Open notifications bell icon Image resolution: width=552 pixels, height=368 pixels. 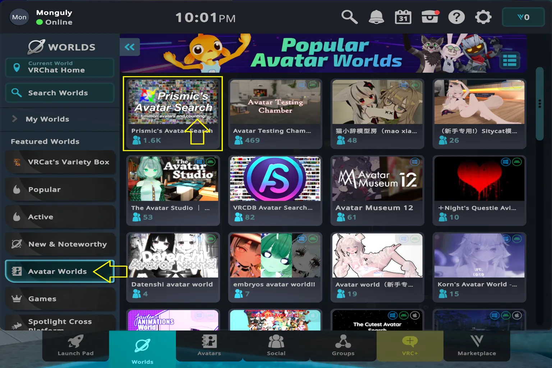(376, 17)
